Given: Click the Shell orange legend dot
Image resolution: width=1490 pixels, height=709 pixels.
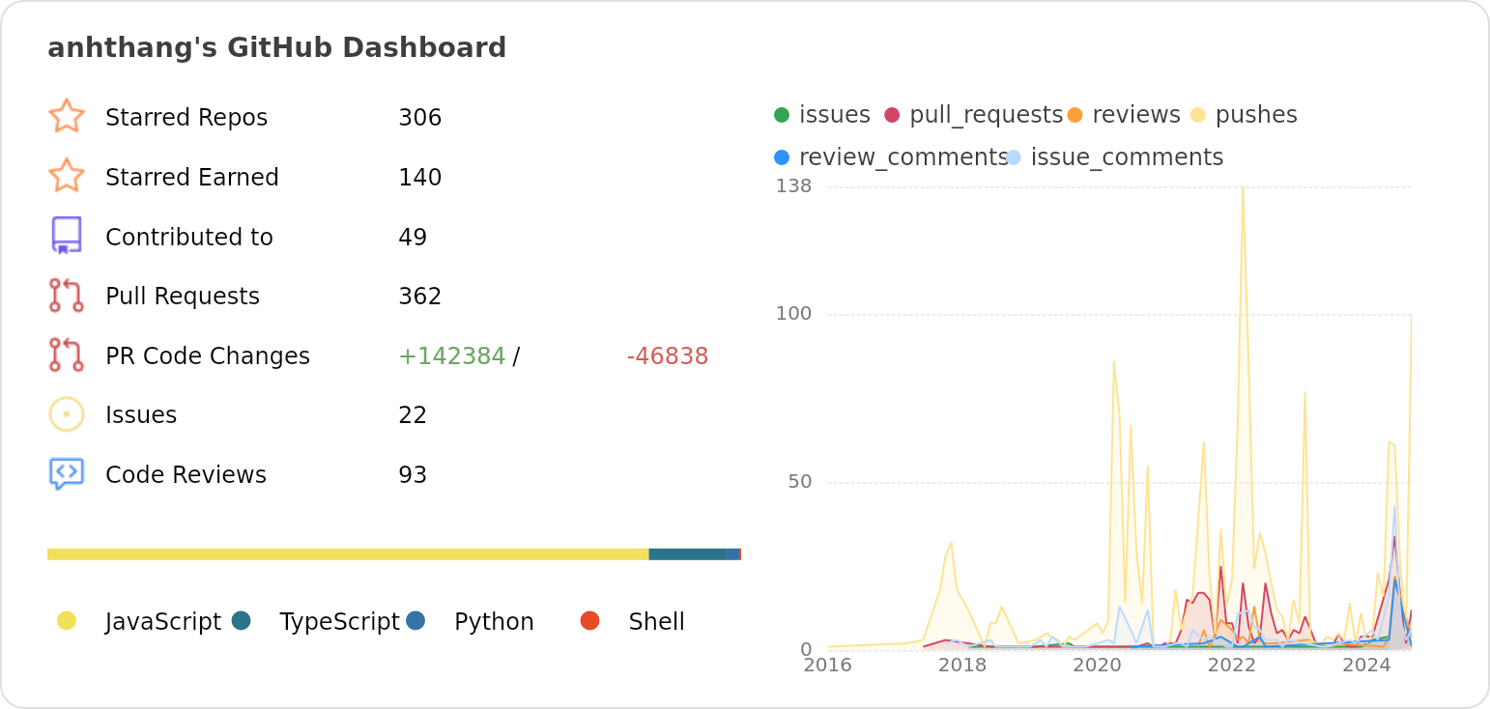Looking at the screenshot, I should coord(590,620).
